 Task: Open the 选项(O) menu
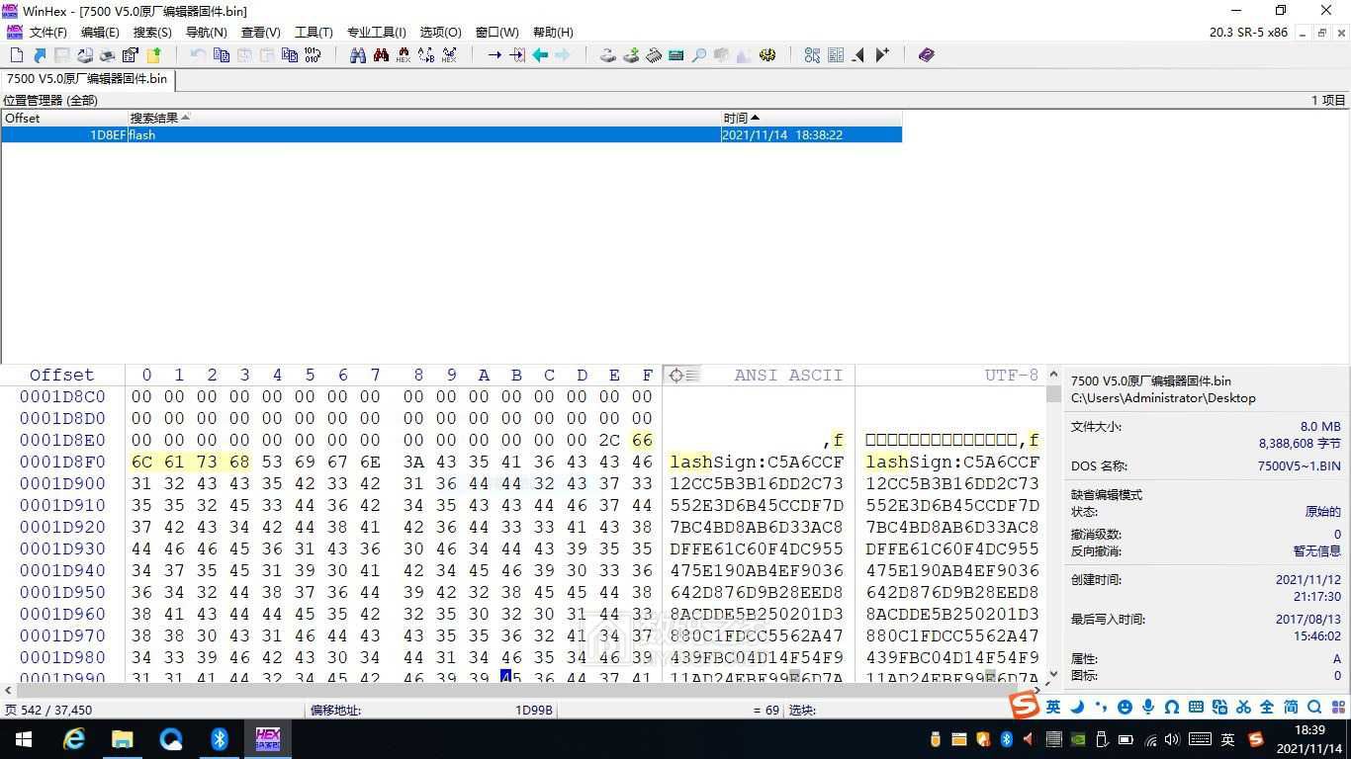(440, 33)
